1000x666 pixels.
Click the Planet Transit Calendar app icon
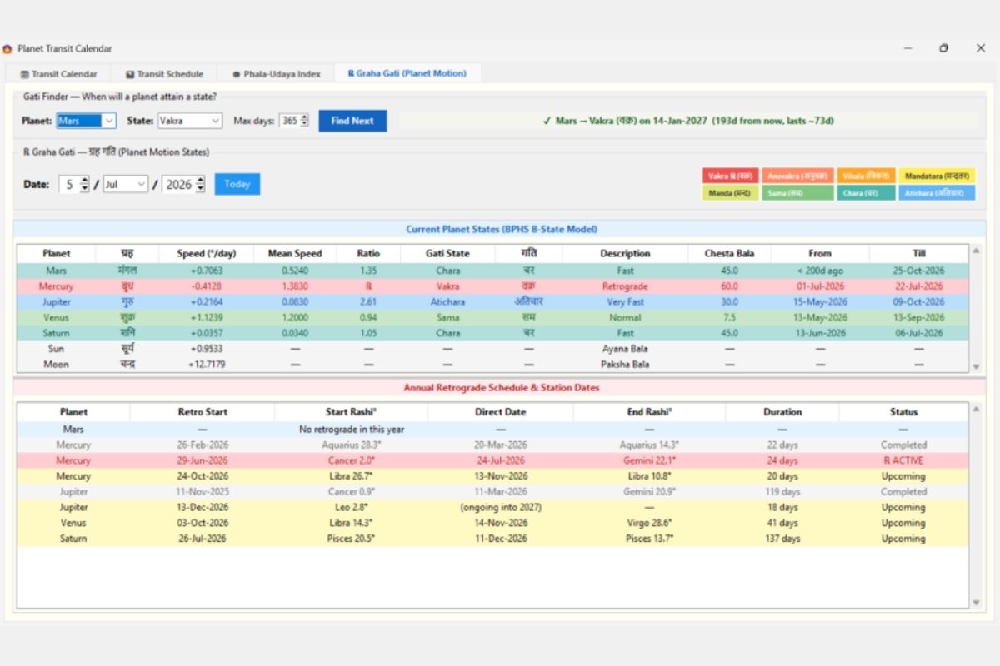(7, 48)
